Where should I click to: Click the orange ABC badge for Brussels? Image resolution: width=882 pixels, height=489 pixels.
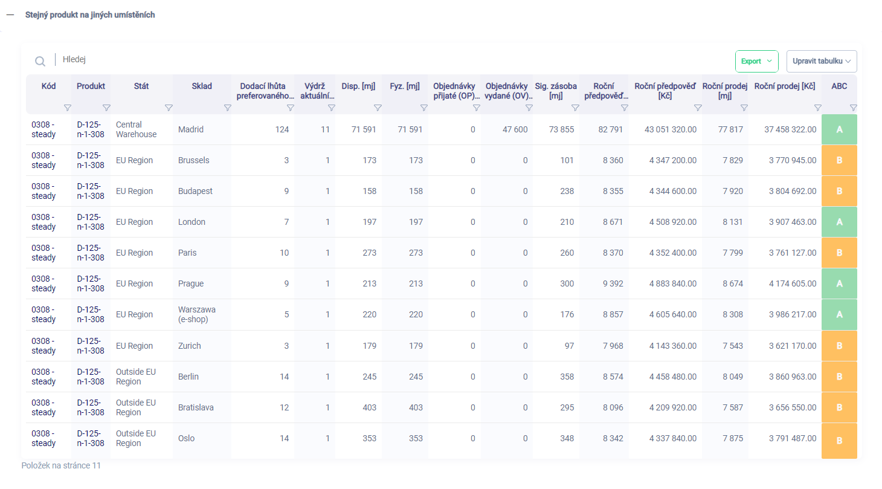click(839, 160)
